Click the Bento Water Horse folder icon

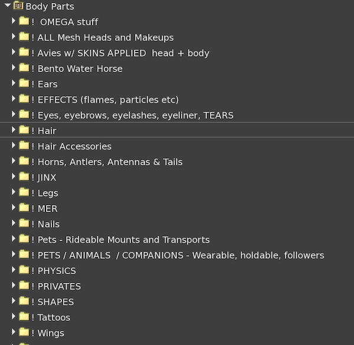[x=24, y=67]
